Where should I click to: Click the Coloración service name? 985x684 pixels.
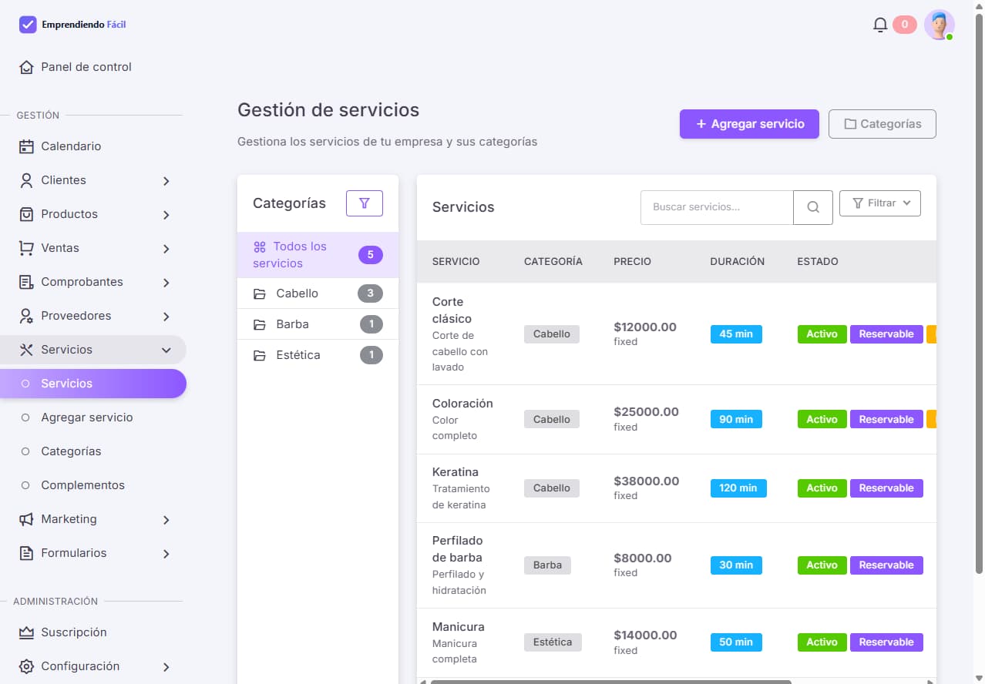(x=462, y=404)
